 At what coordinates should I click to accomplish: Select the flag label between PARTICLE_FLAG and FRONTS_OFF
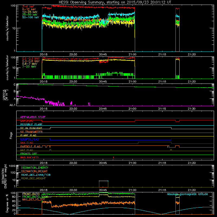(27, 150)
